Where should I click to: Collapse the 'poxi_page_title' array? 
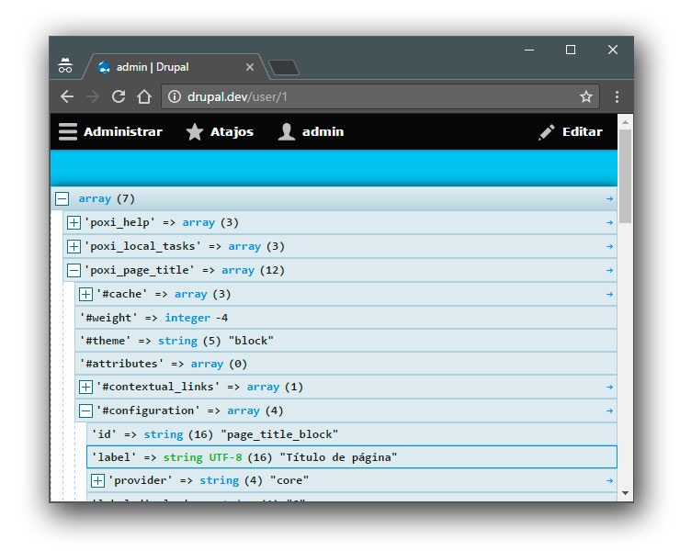[74, 271]
